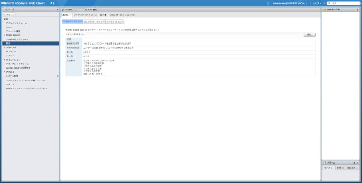Open the Administrator@VSPHERE.LOCAL user dropdown
Image resolution: width=362 pixels, height=183 pixels.
click(290, 3)
